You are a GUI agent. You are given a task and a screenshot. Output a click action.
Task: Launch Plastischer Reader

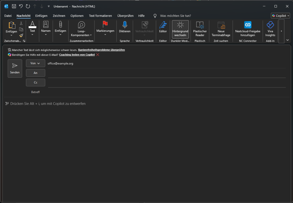point(200,29)
